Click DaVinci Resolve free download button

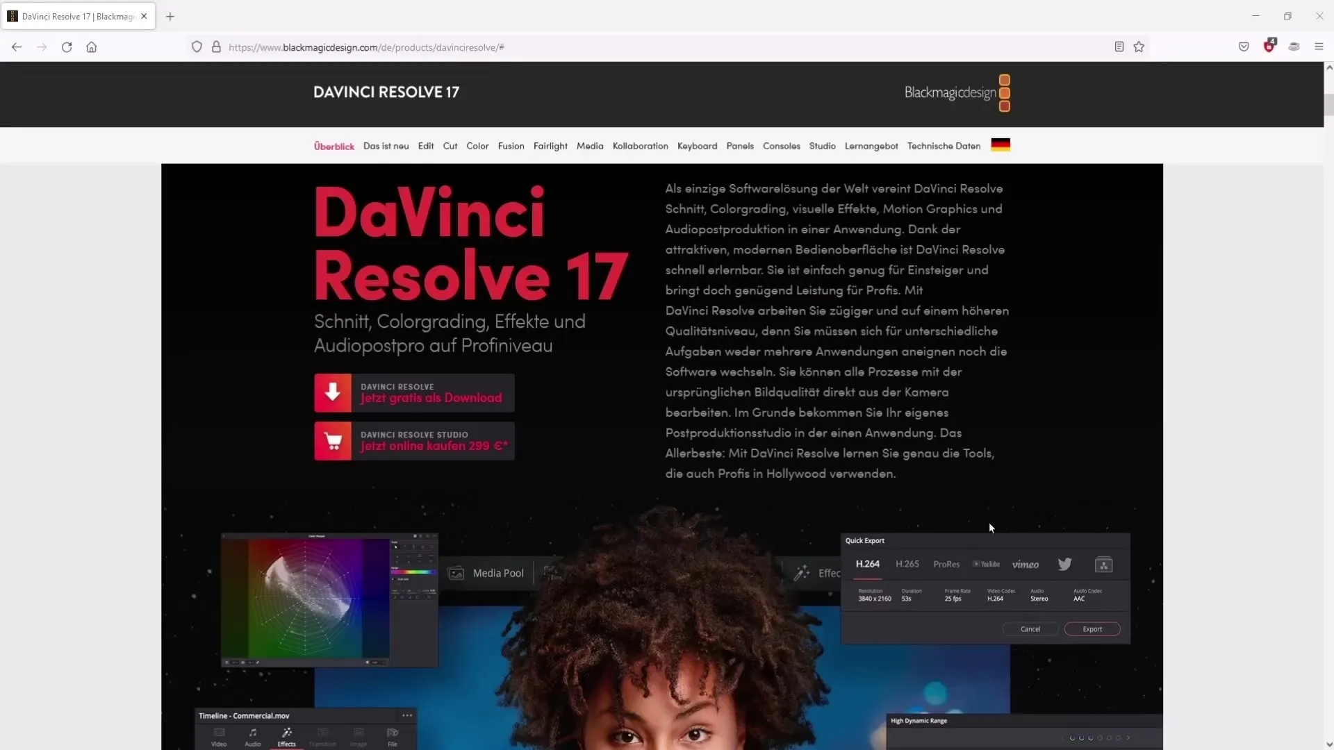click(x=414, y=392)
